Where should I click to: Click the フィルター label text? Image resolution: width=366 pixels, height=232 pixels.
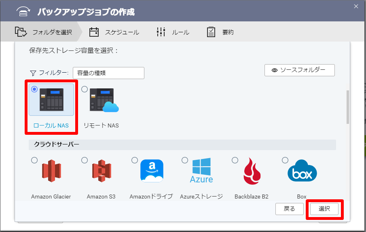(53, 73)
